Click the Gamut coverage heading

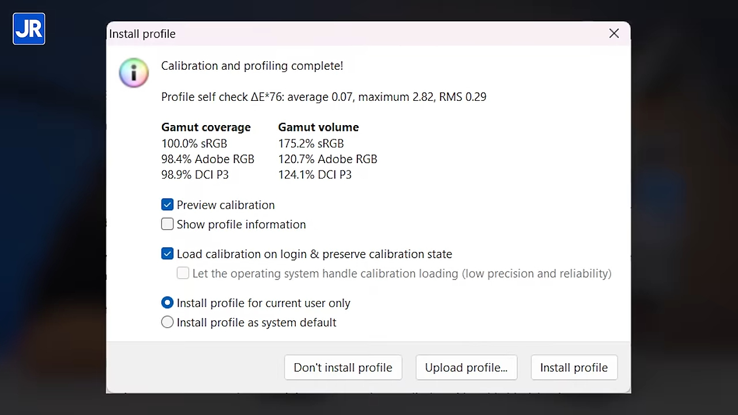pos(206,127)
